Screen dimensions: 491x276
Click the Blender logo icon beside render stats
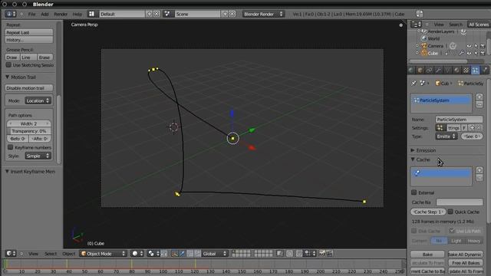[x=420, y=14]
